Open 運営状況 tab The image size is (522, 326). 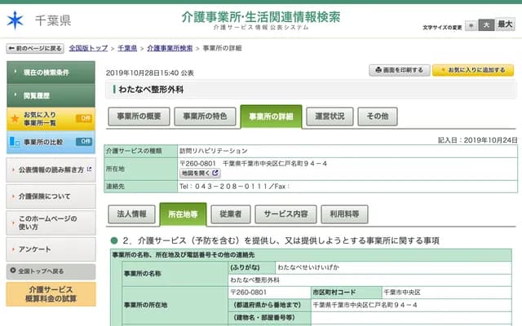coord(330,116)
